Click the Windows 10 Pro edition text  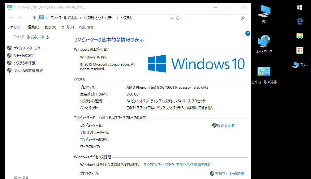coord(93,57)
